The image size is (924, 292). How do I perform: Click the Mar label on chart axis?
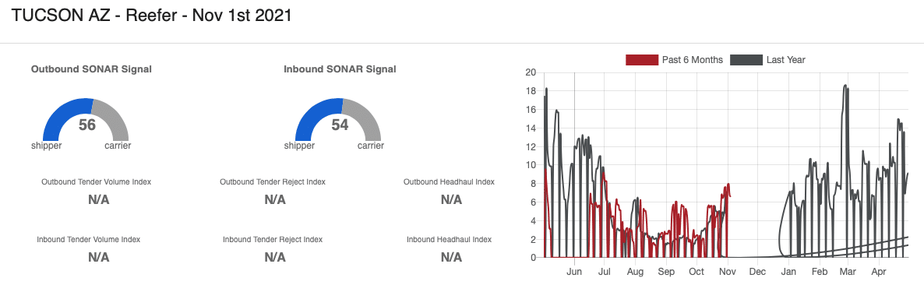(x=848, y=272)
